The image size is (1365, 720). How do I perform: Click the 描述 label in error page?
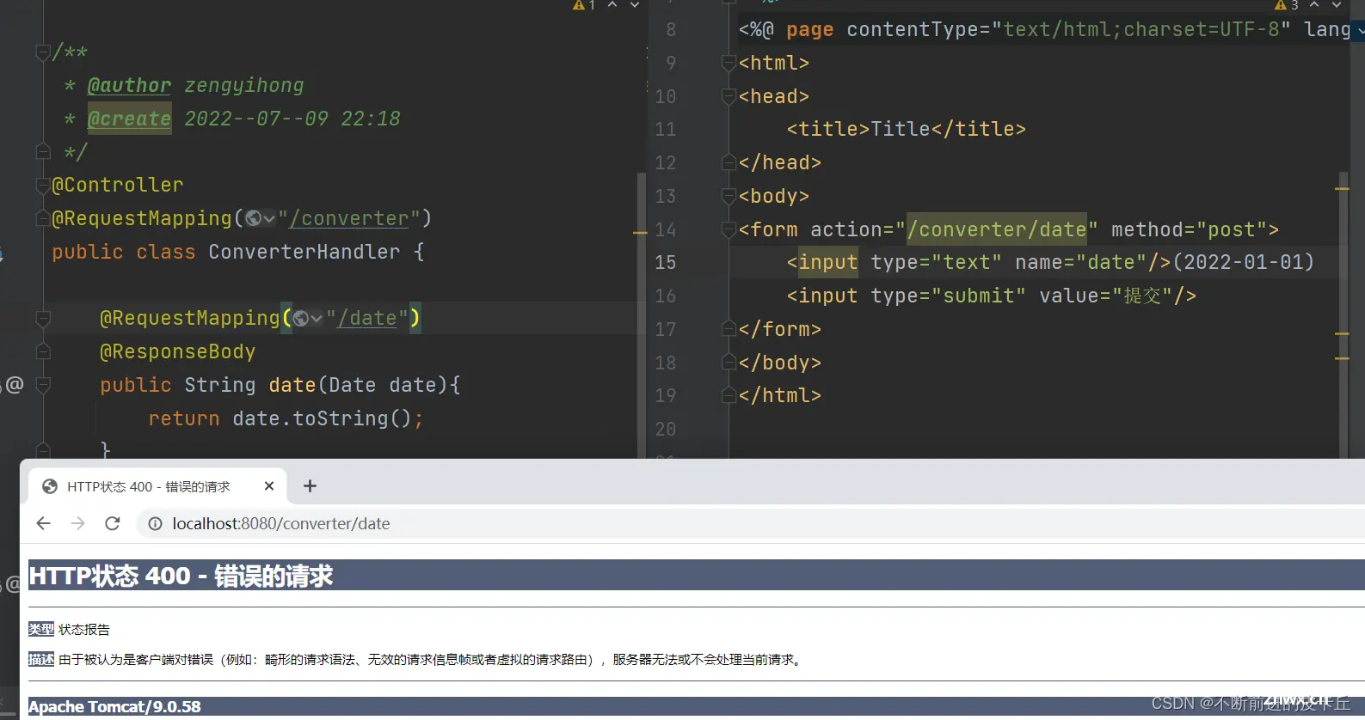pyautogui.click(x=41, y=659)
